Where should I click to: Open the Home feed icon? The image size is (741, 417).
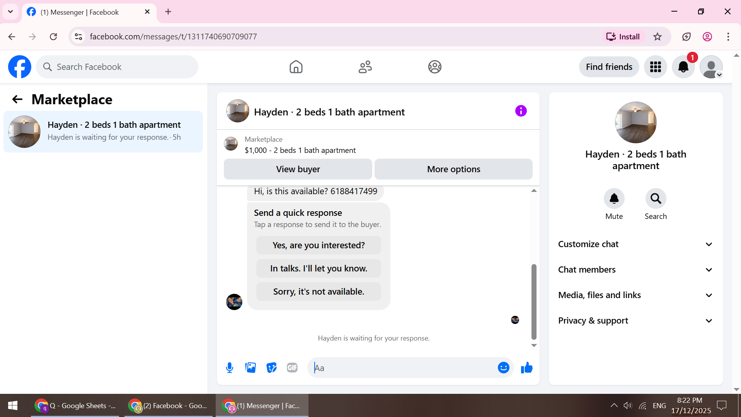pyautogui.click(x=296, y=67)
